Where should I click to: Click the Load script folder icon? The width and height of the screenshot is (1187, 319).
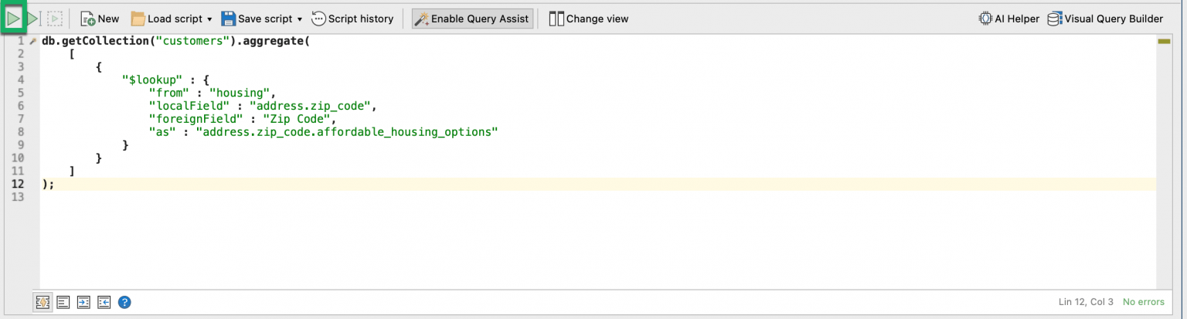[x=138, y=19]
